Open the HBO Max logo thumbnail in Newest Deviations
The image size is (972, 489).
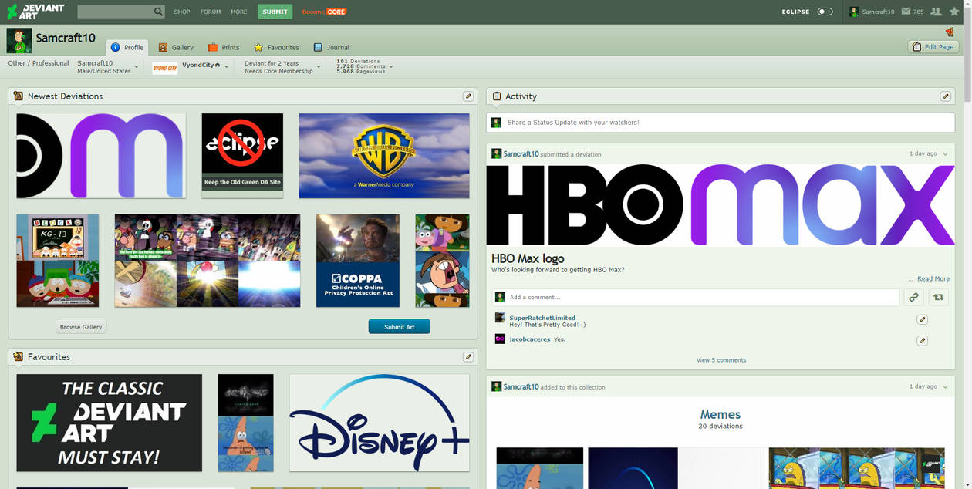click(x=101, y=156)
